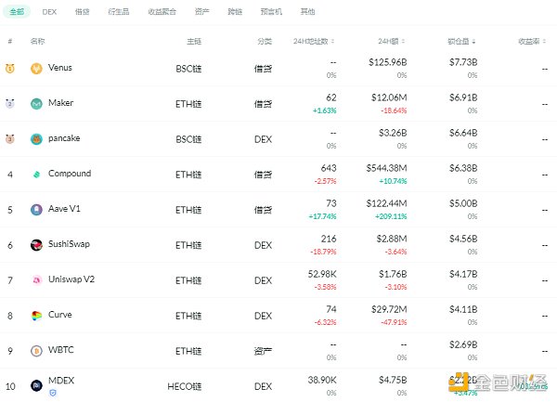
Task: Click Aave V1 locked value $5.00B
Action: click(463, 203)
